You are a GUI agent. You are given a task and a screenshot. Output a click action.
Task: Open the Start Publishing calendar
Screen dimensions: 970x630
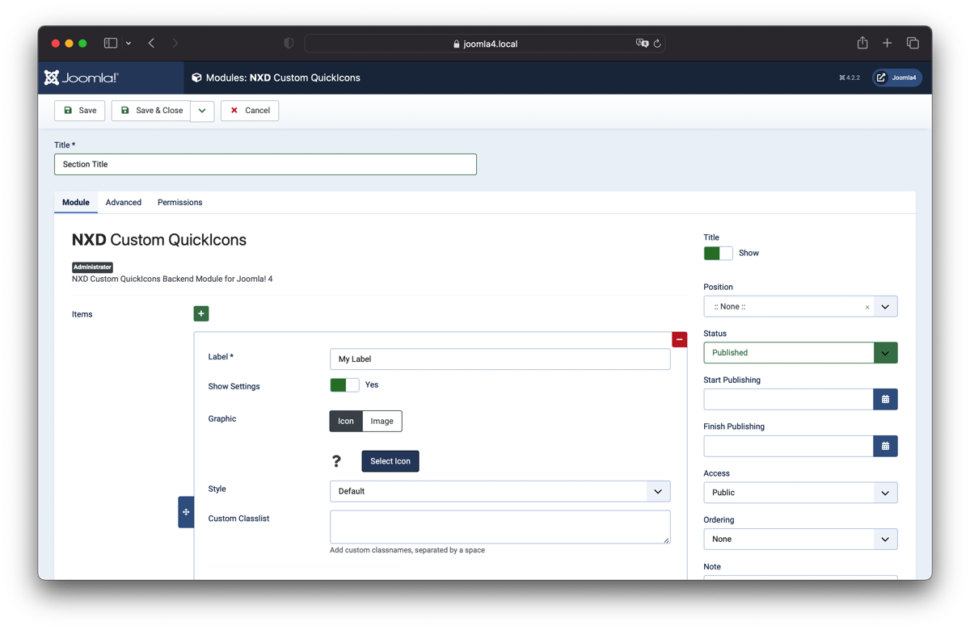tap(885, 399)
